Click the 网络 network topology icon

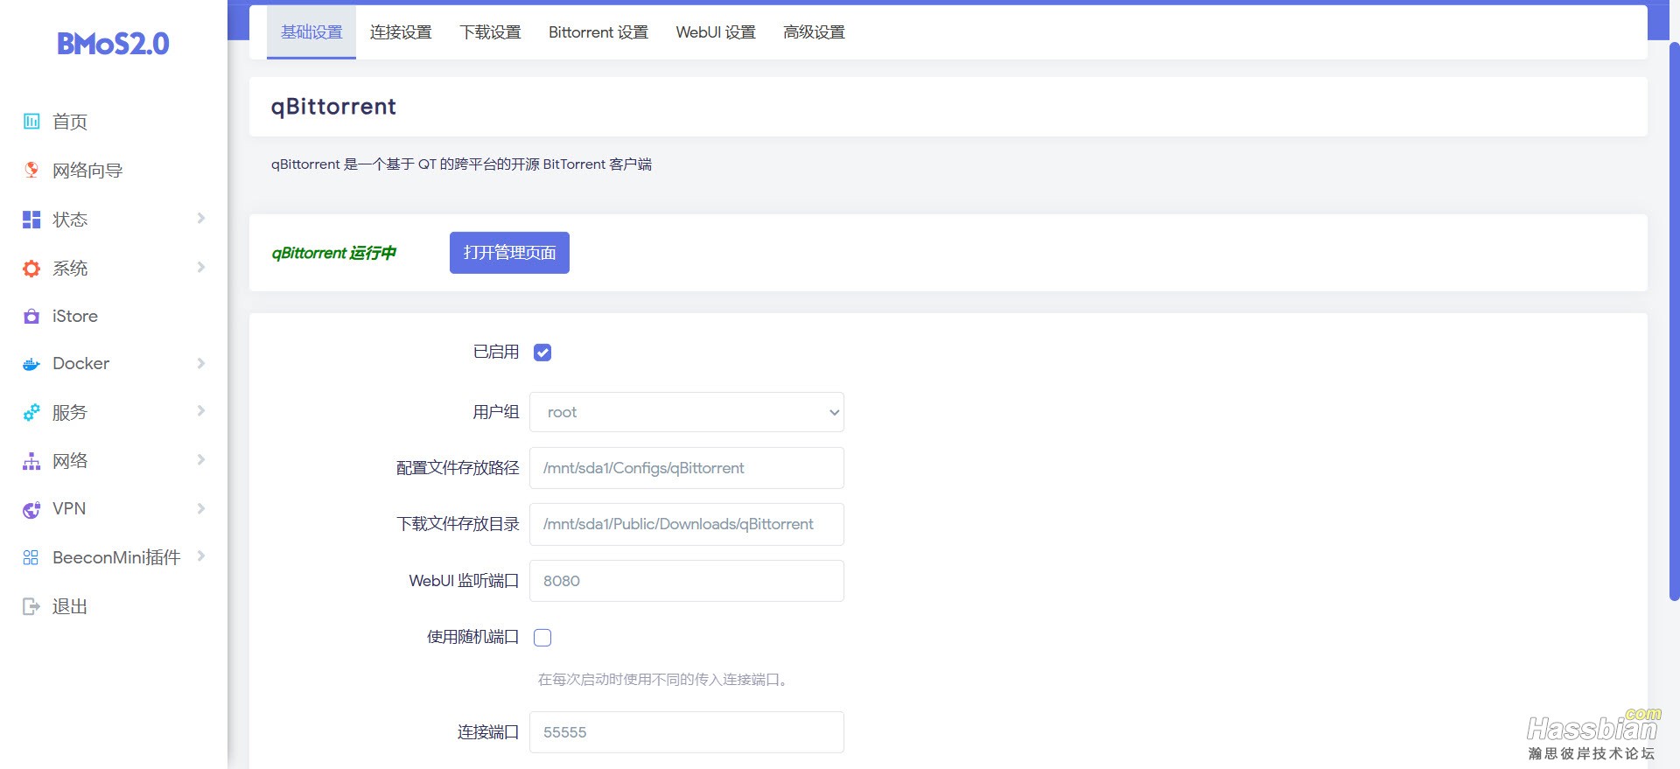click(31, 461)
